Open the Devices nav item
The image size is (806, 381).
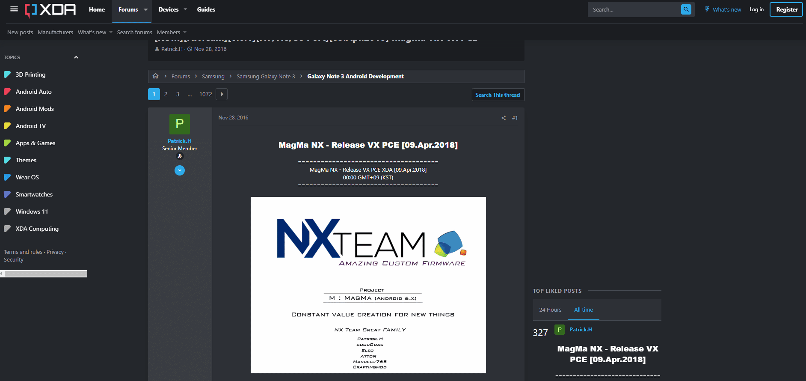(169, 9)
